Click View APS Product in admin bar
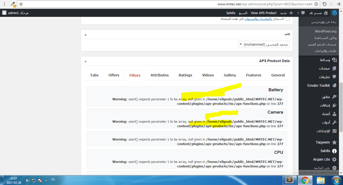 [x=264, y=13]
